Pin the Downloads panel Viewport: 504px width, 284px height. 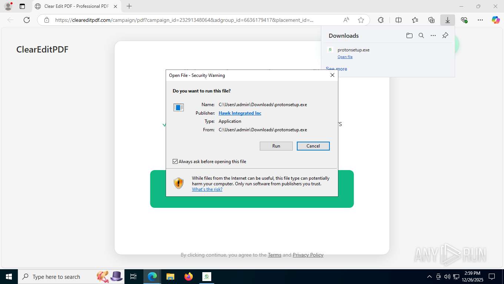point(445,35)
